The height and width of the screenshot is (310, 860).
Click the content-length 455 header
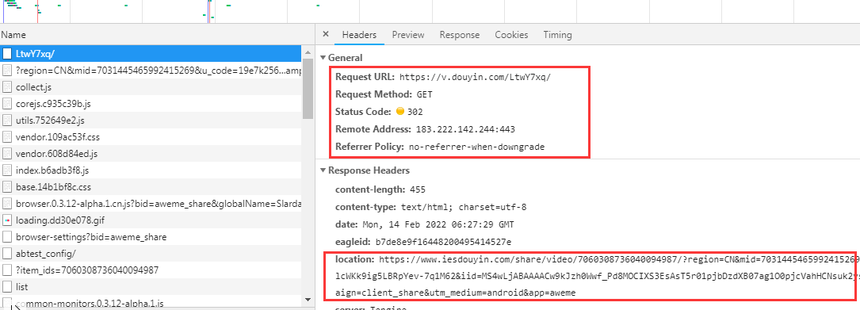coord(380,189)
